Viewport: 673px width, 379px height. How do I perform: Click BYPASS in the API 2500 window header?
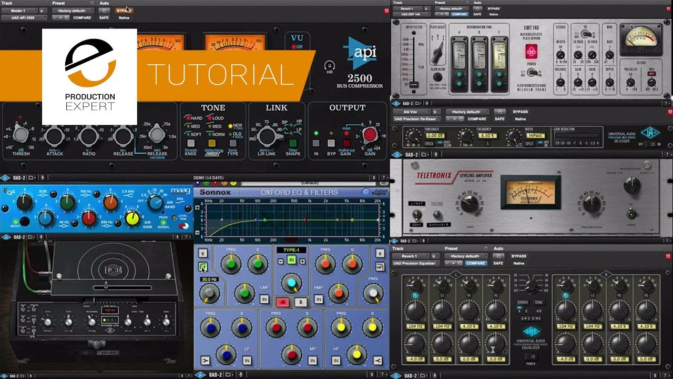(x=124, y=10)
